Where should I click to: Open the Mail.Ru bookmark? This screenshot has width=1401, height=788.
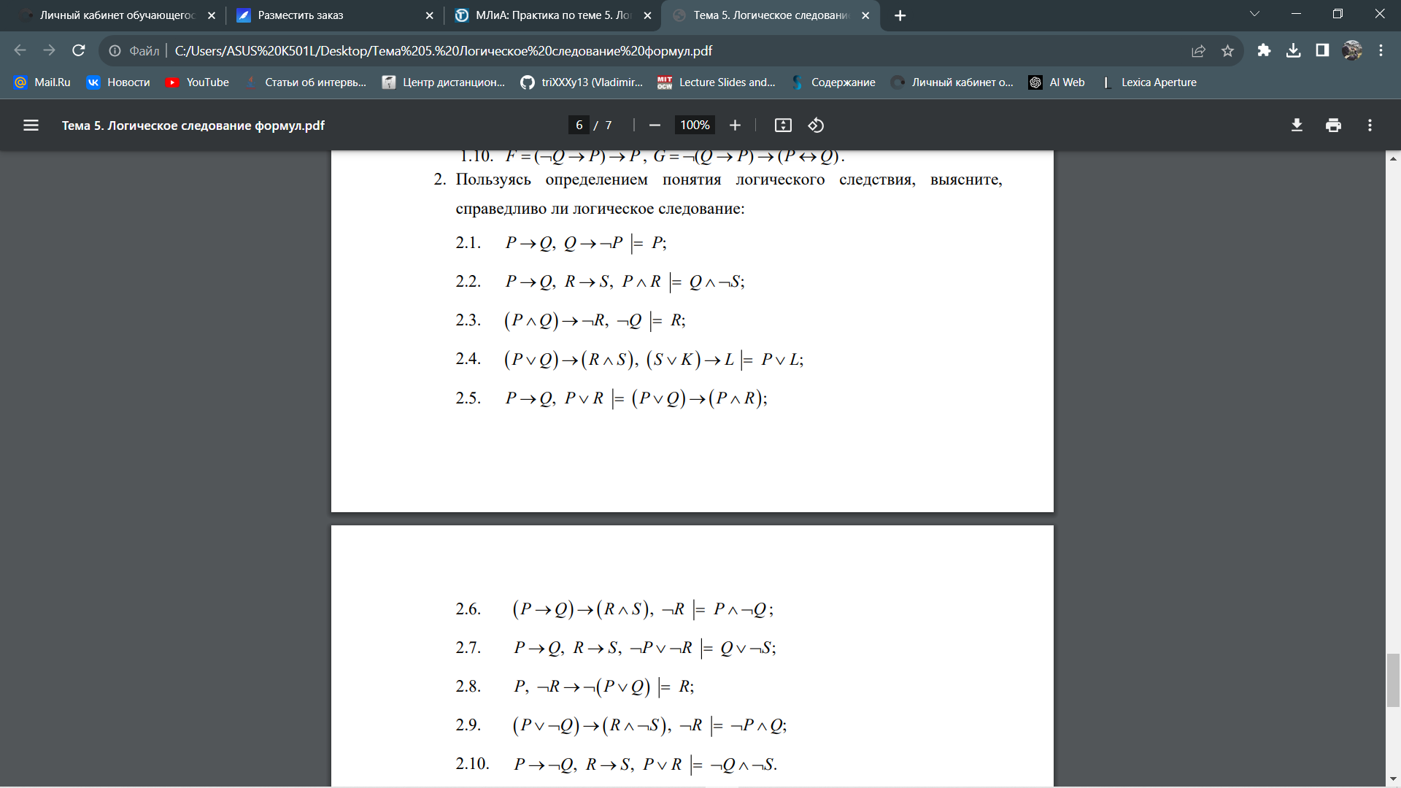(42, 82)
